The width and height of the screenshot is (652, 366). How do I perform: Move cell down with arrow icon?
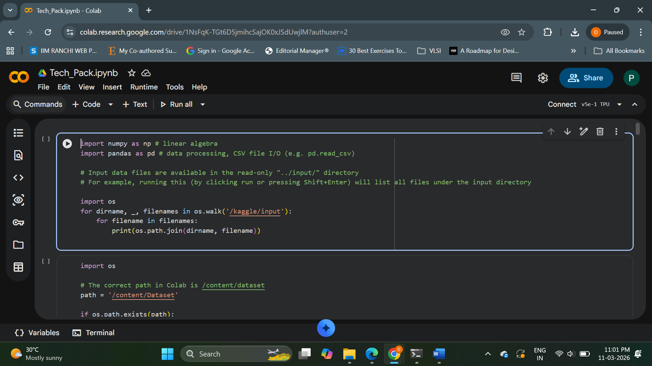[x=567, y=131]
